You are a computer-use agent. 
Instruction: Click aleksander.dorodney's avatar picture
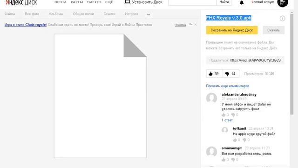point(211,98)
